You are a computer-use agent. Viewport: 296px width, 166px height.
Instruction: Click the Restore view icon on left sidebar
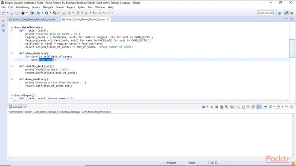(x=3, y=21)
